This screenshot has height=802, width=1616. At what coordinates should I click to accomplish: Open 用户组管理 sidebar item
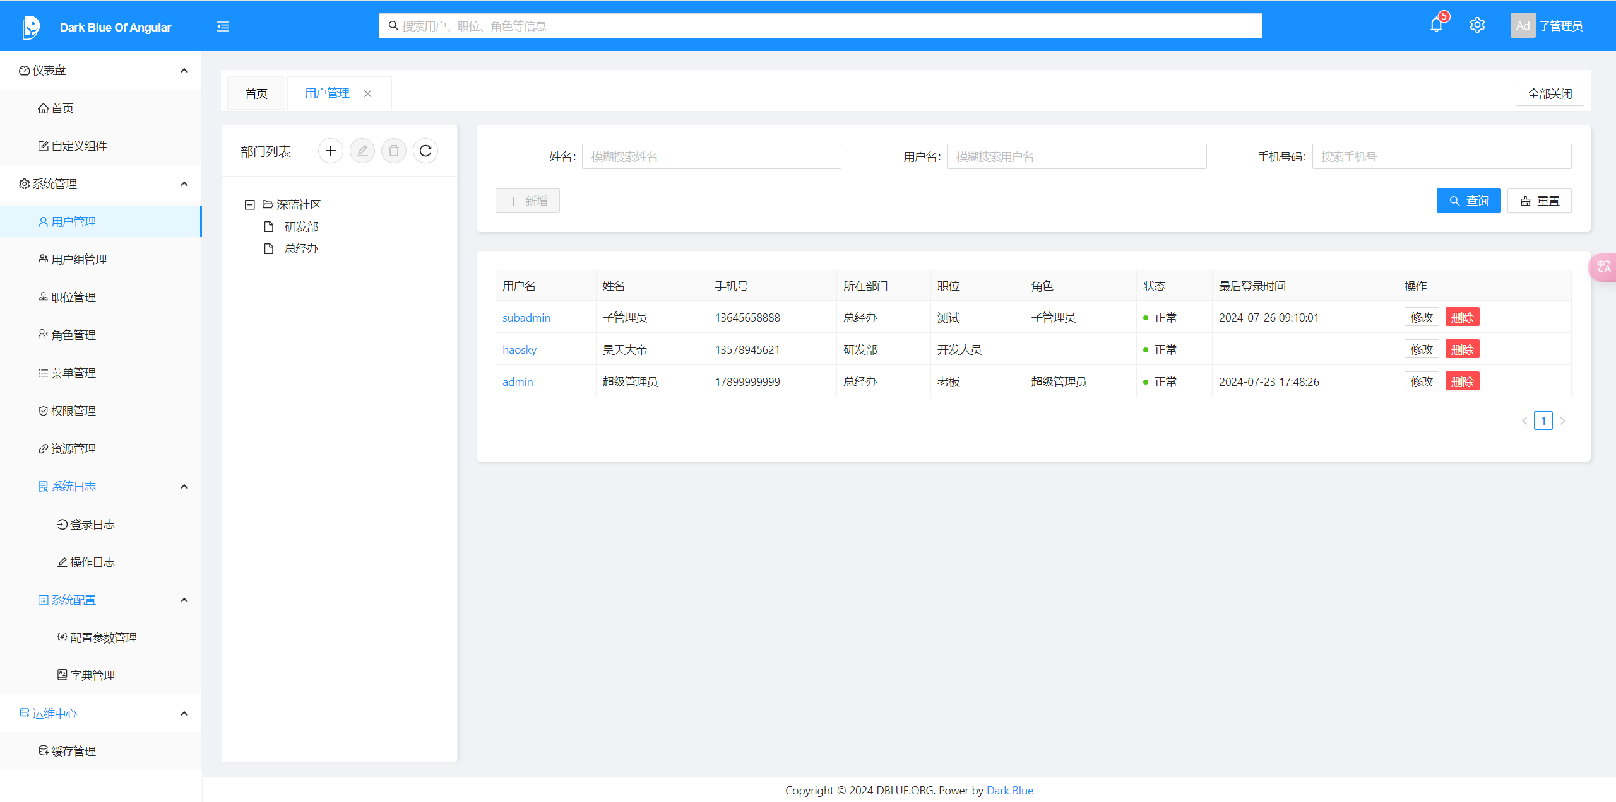tap(101, 259)
